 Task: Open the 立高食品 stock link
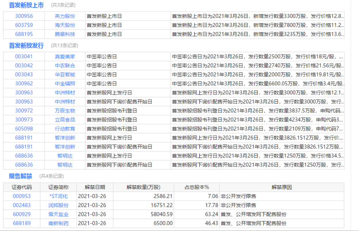point(65,120)
